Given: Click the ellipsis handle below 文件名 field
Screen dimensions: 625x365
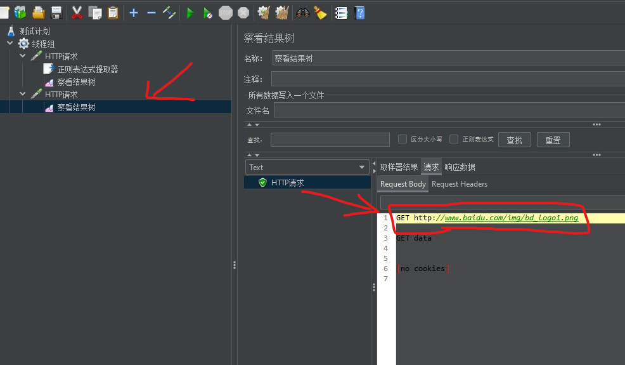Looking at the screenshot, I should (596, 124).
